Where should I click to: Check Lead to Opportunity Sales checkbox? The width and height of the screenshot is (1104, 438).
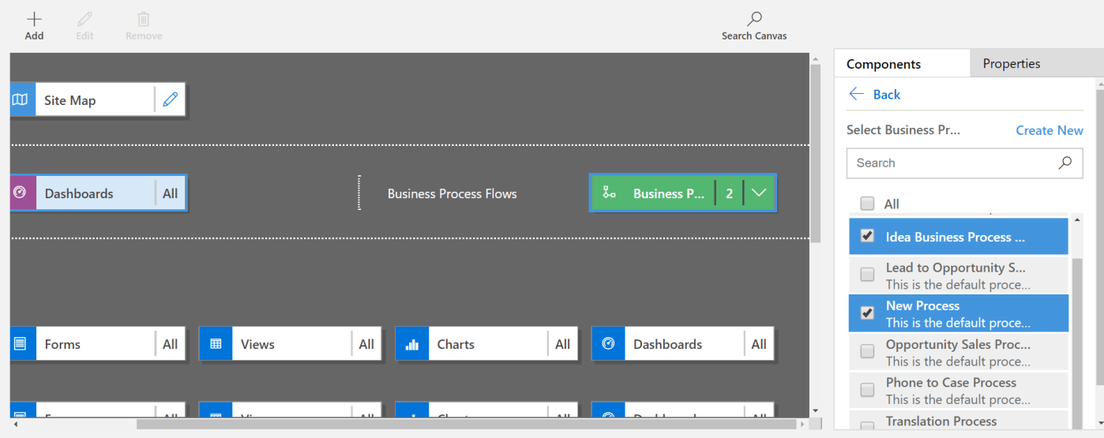tap(867, 275)
